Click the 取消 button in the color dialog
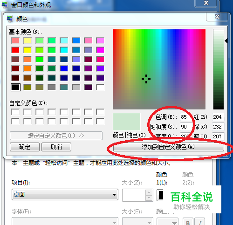The height and width of the screenshot is (225, 233). click(56, 147)
